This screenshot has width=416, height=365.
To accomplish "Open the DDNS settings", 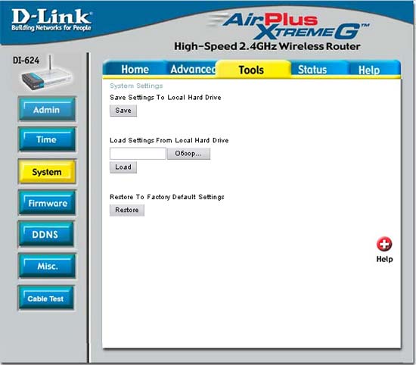I will pos(46,234).
